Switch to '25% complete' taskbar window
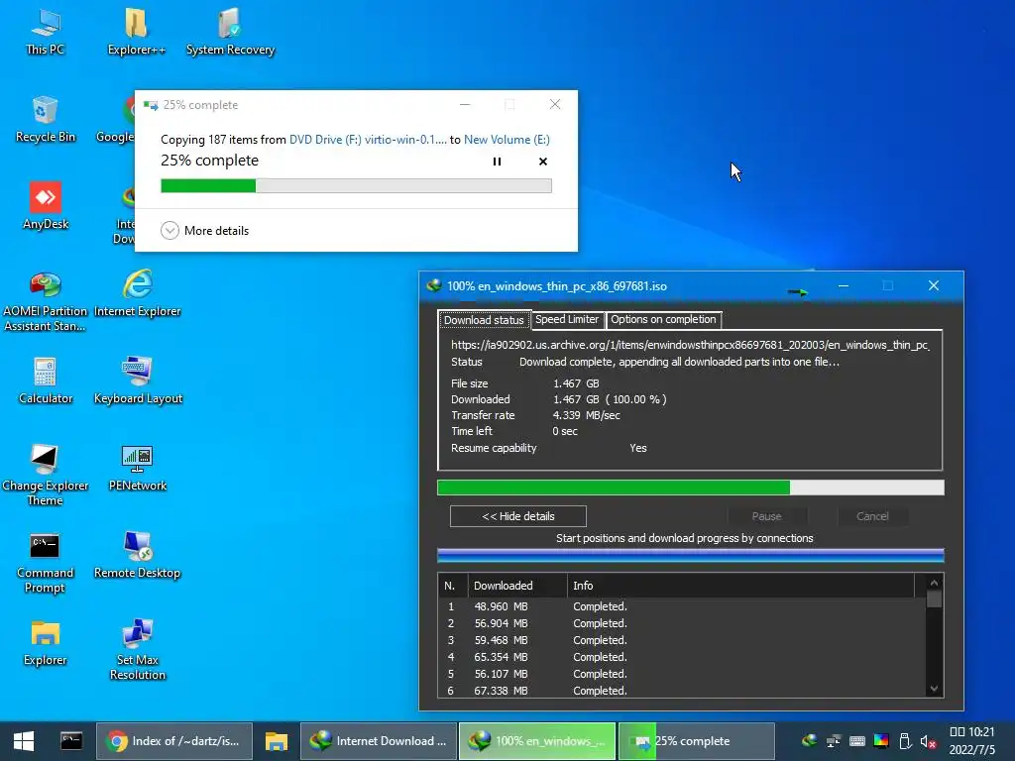The image size is (1015, 761). point(697,741)
